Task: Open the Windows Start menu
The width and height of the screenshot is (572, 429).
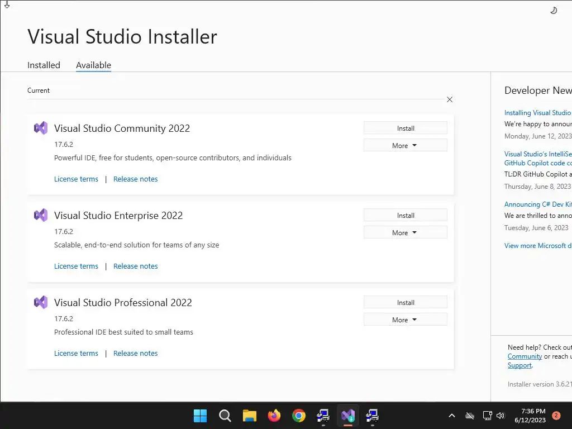Action: [200, 416]
